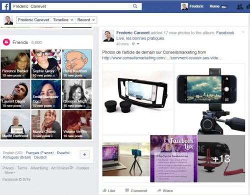This screenshot has width=250, height=195.
Task: Open the friend requests icon in top bar
Action: pyautogui.click(x=240, y=6)
